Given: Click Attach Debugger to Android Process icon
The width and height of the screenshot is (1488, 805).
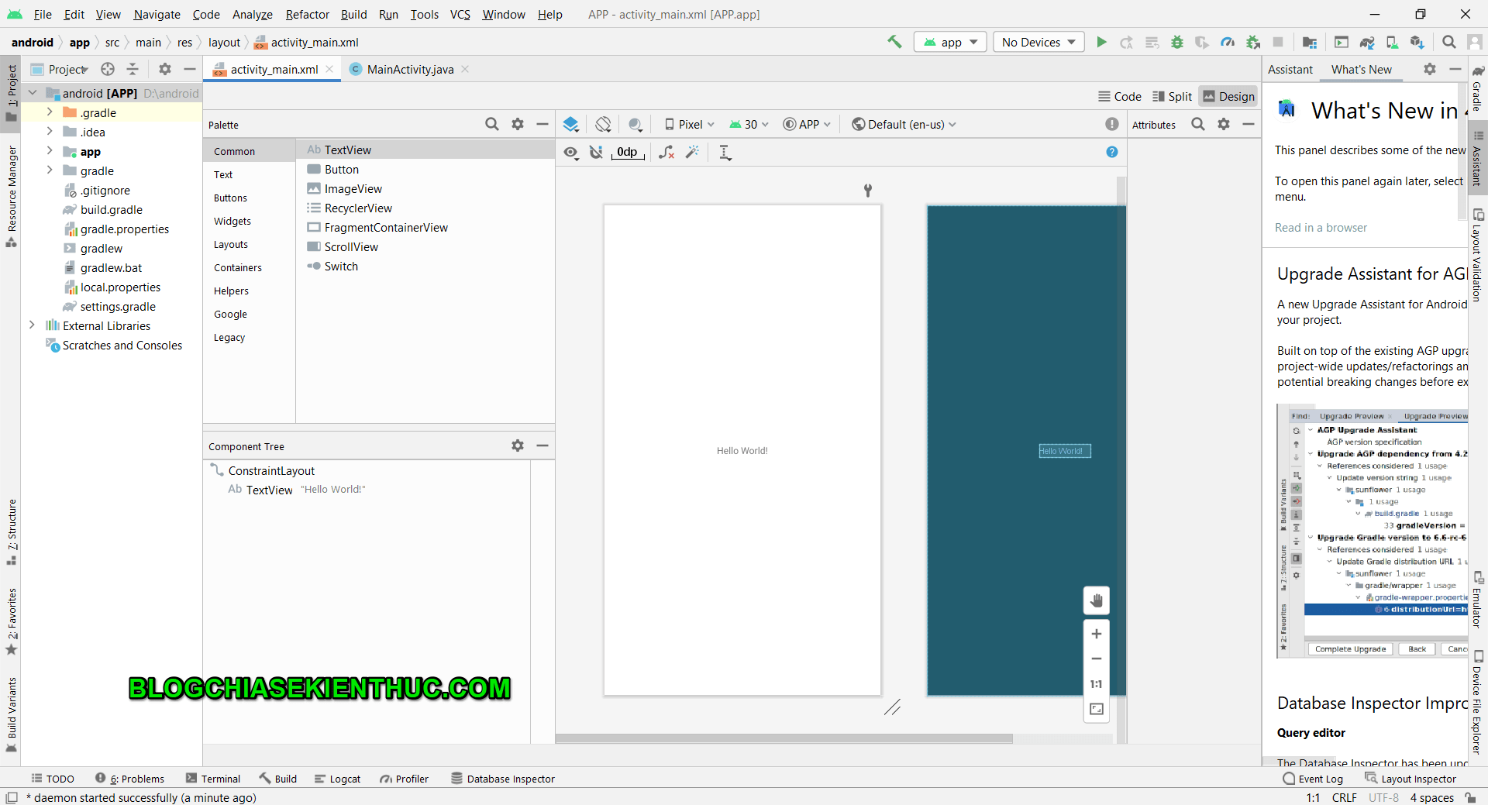Looking at the screenshot, I should [1252, 42].
